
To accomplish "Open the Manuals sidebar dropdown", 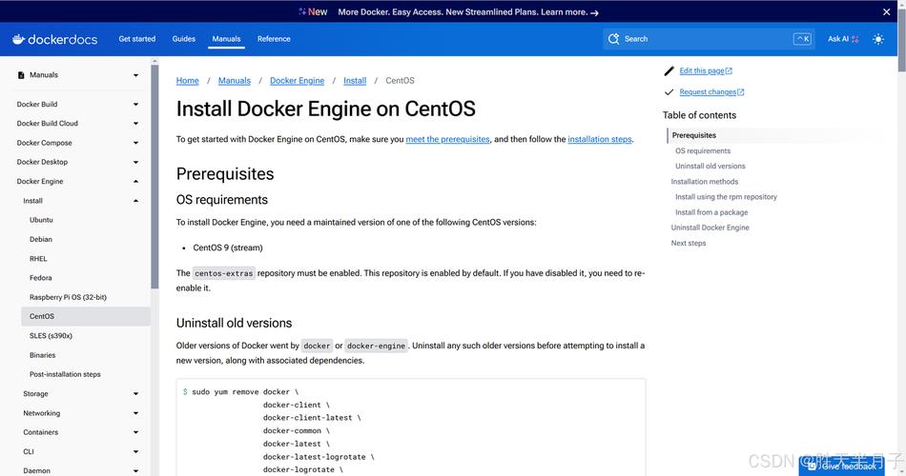I will click(x=135, y=75).
